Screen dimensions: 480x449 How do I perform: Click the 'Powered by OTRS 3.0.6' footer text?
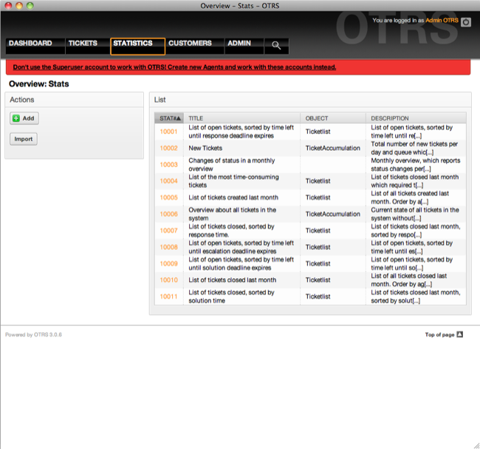pyautogui.click(x=33, y=334)
